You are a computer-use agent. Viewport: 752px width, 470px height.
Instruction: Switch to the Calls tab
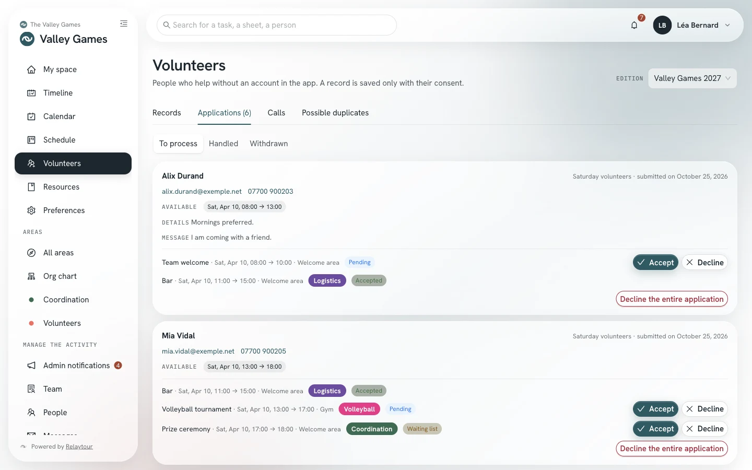tap(276, 113)
